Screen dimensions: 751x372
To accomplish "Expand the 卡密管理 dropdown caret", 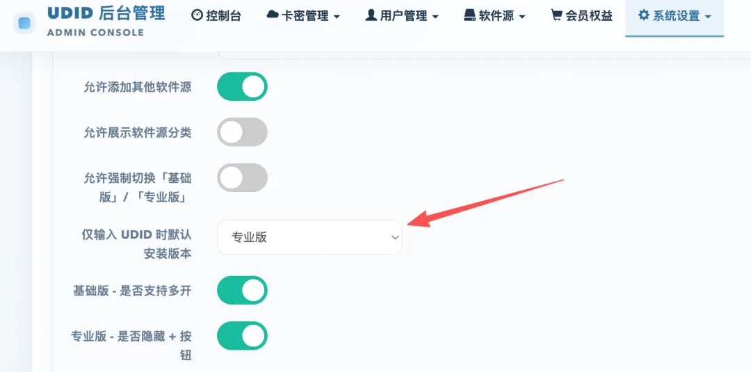I will [337, 17].
